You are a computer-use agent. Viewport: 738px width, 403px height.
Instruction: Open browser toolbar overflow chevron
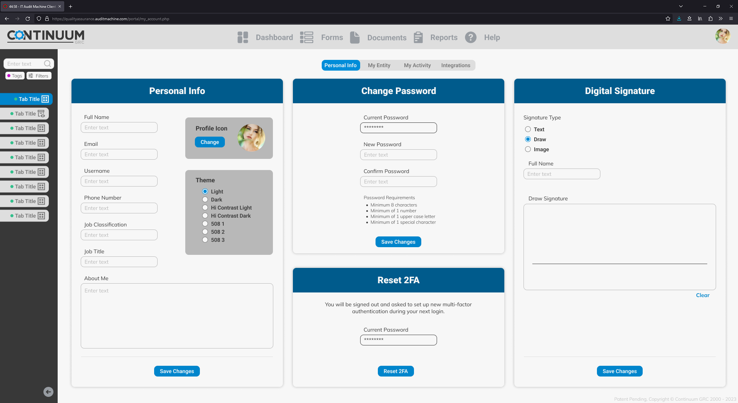[720, 18]
